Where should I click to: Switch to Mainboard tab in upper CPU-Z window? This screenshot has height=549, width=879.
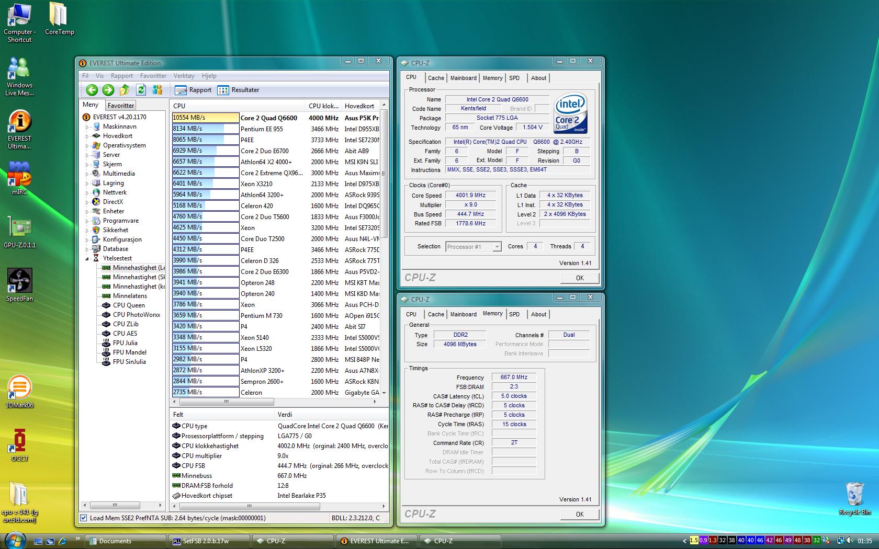pyautogui.click(x=464, y=78)
